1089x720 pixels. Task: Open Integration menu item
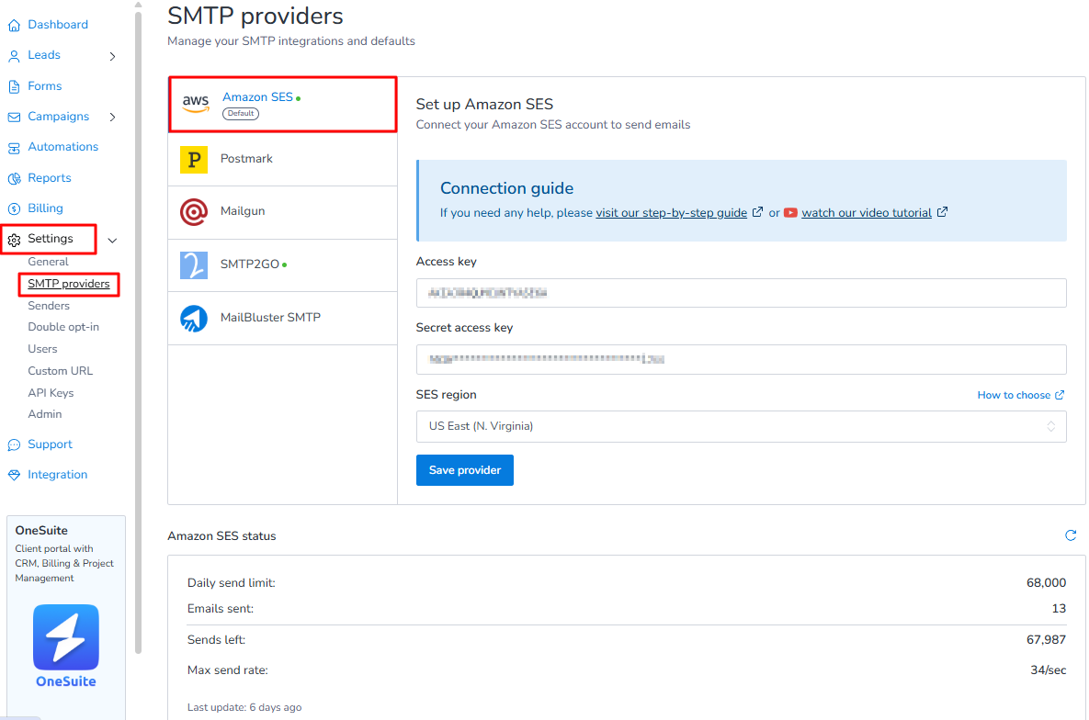pos(58,475)
